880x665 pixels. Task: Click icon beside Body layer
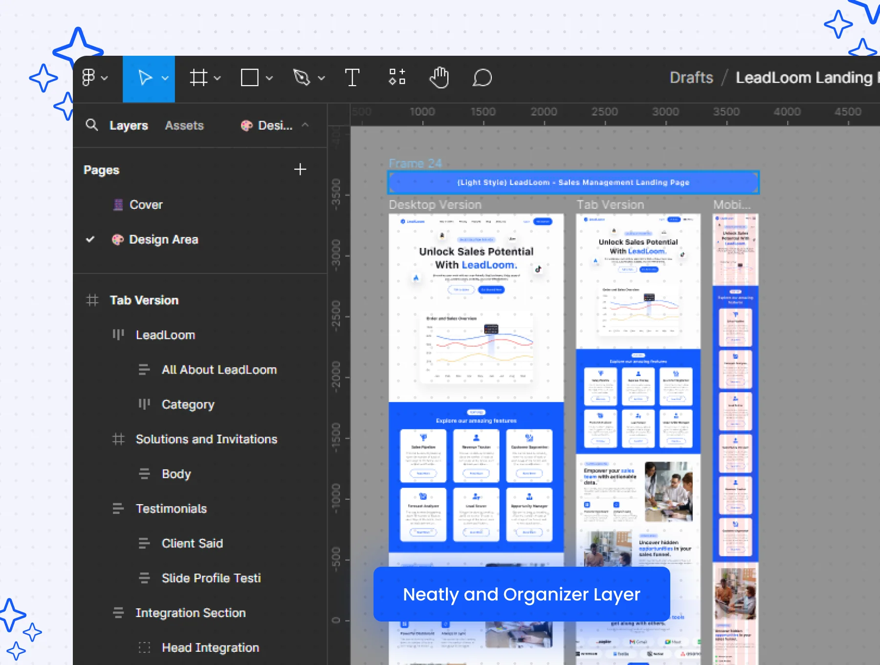(144, 474)
